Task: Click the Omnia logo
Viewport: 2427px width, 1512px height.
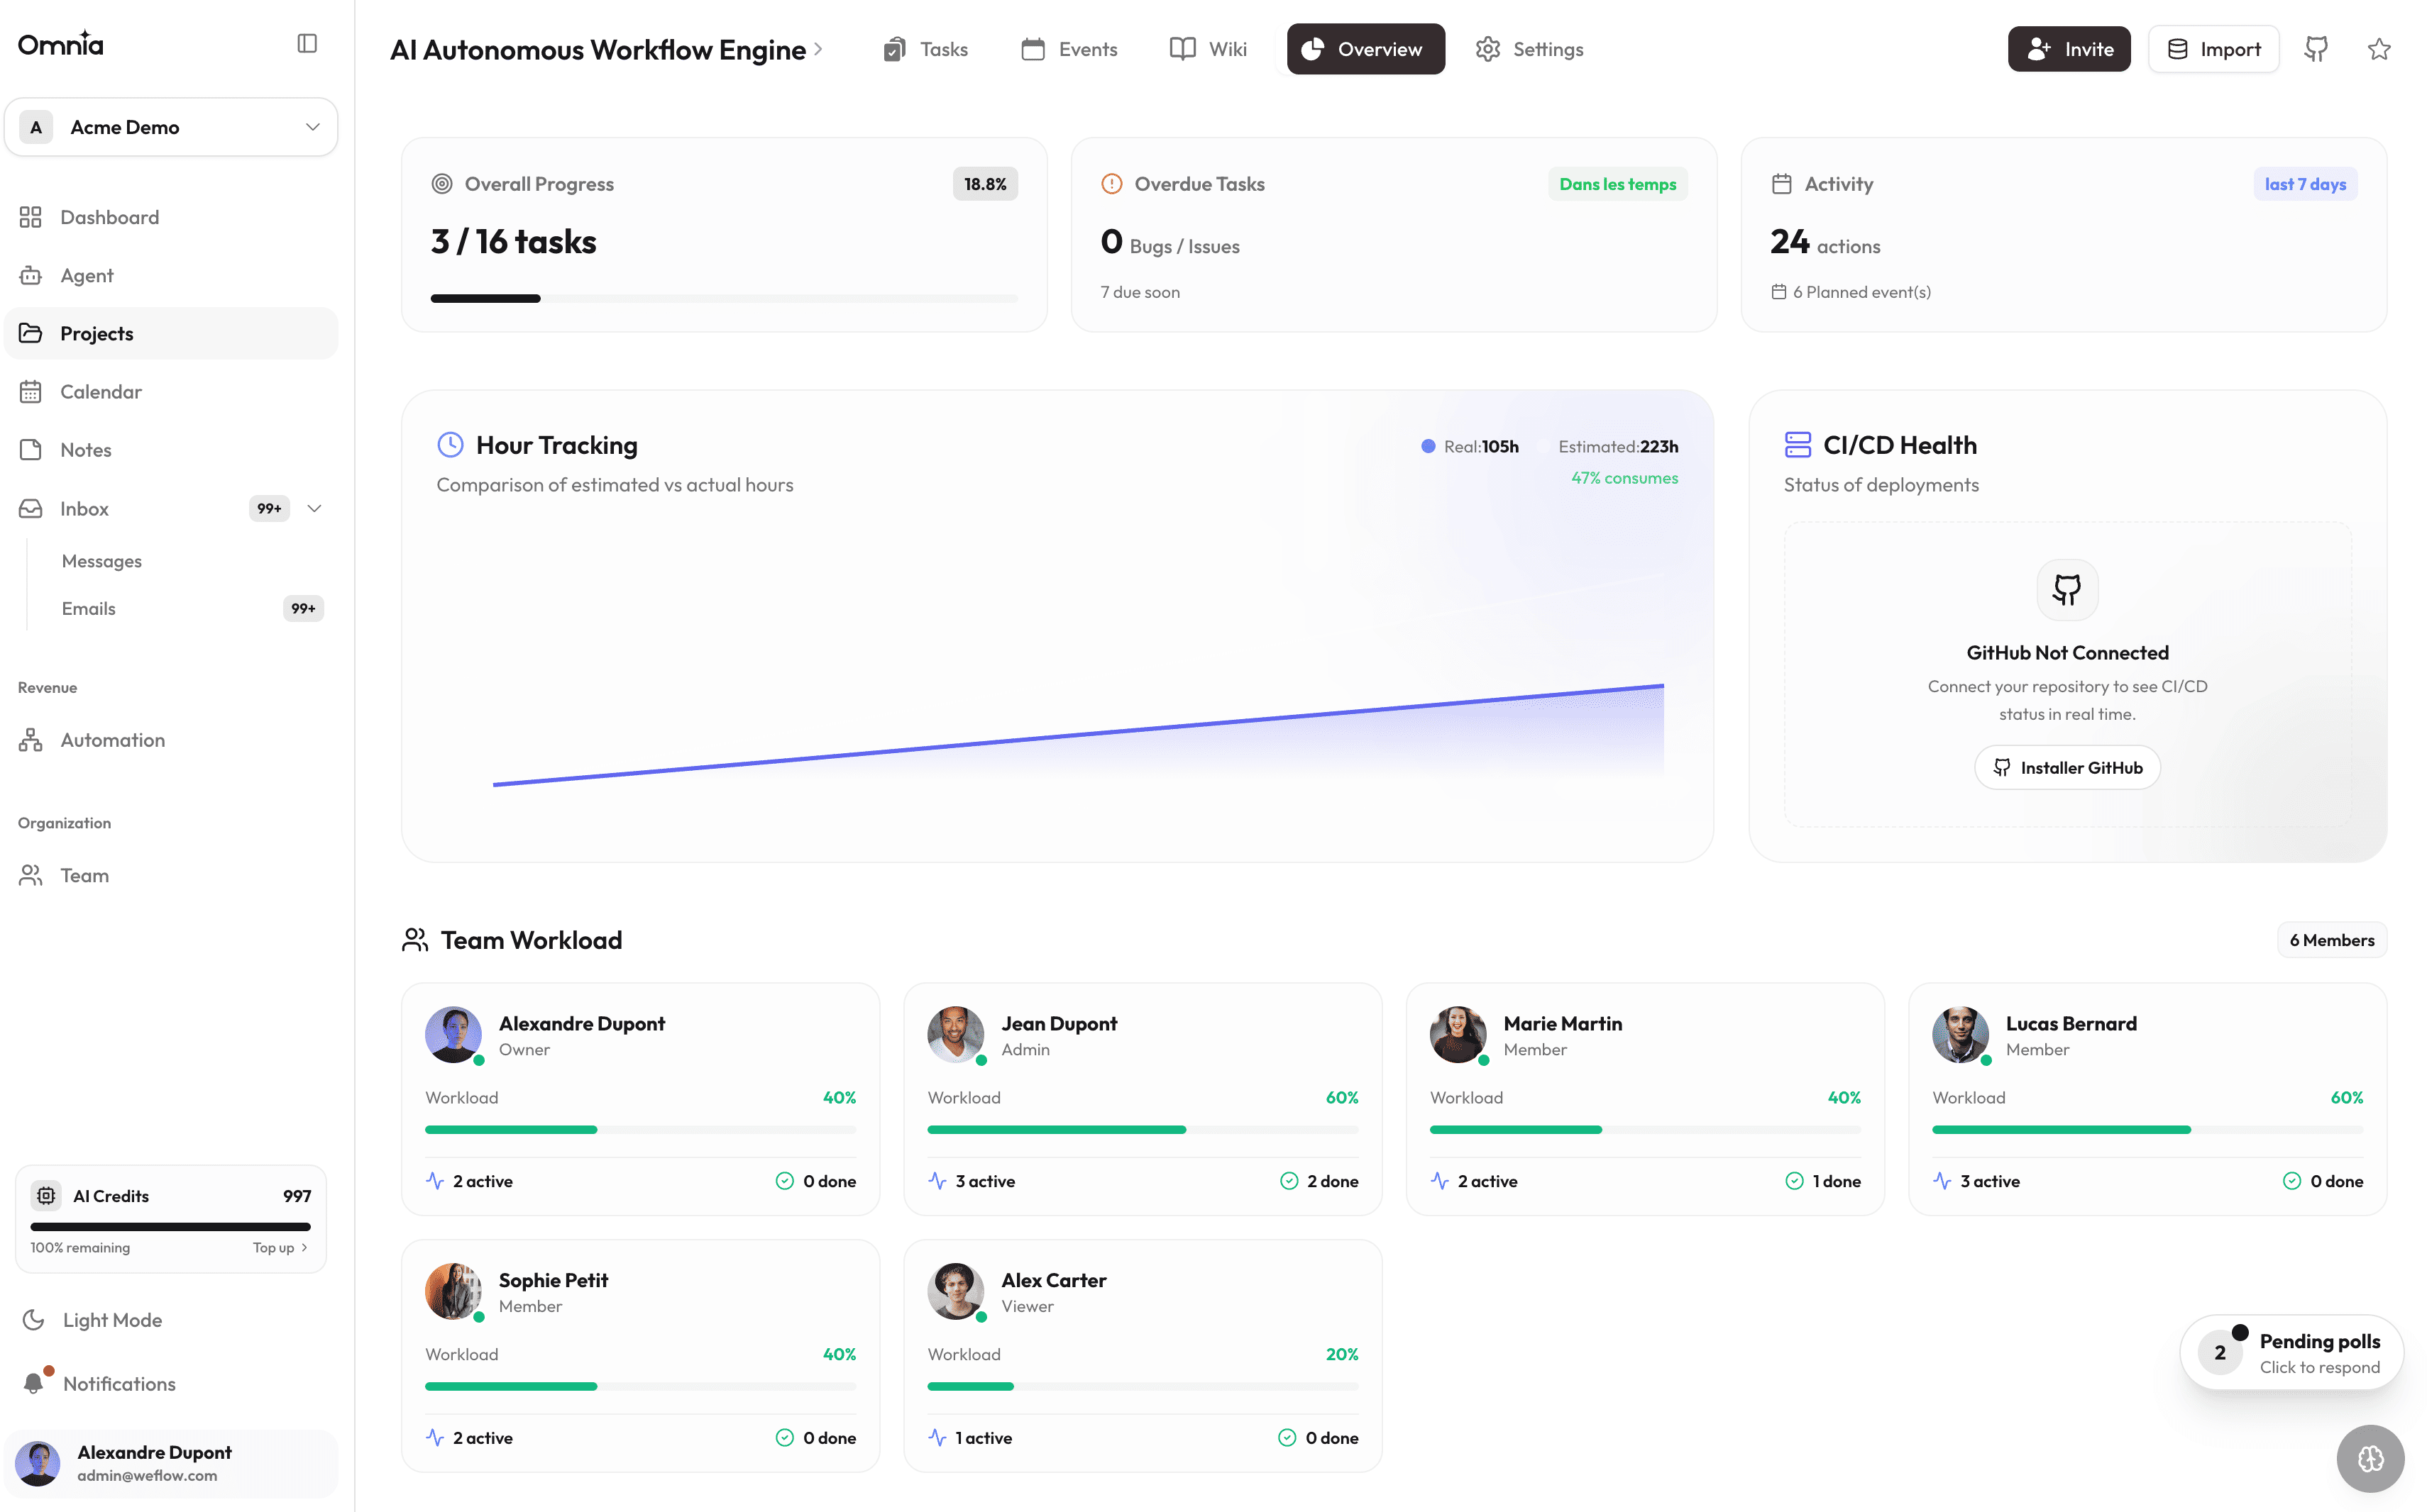Action: click(x=61, y=43)
